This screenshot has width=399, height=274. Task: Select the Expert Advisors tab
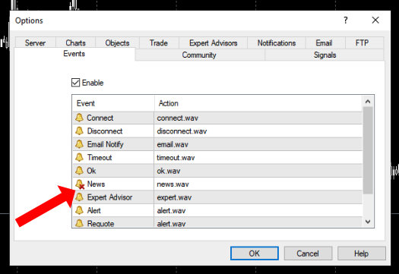click(x=214, y=43)
